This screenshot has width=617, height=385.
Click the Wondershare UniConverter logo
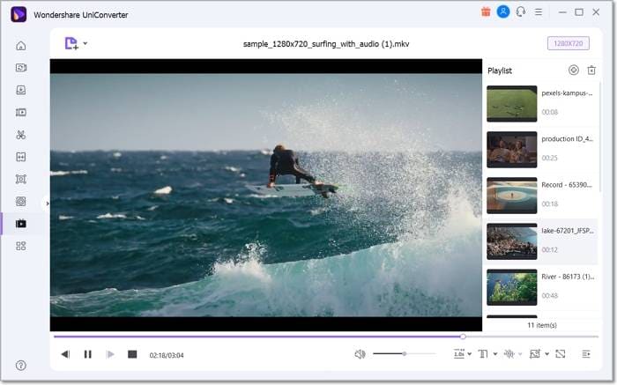19,15
